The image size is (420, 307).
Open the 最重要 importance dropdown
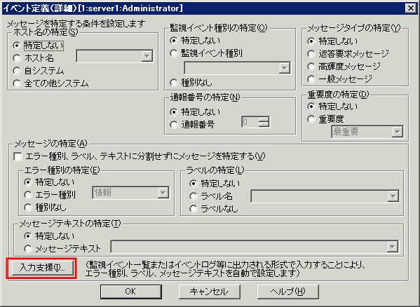(x=367, y=132)
